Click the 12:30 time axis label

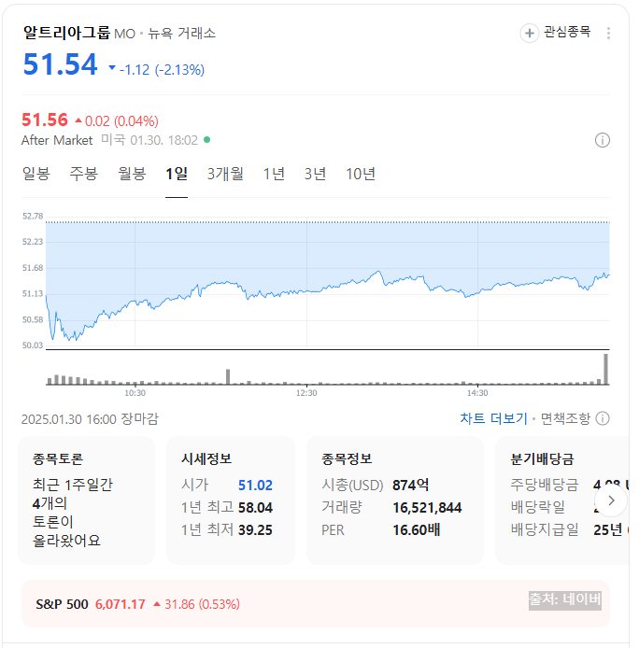coord(306,393)
